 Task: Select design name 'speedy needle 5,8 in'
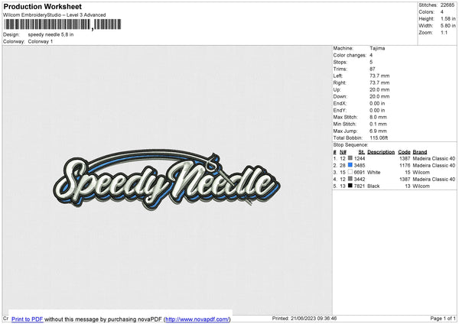[51, 34]
